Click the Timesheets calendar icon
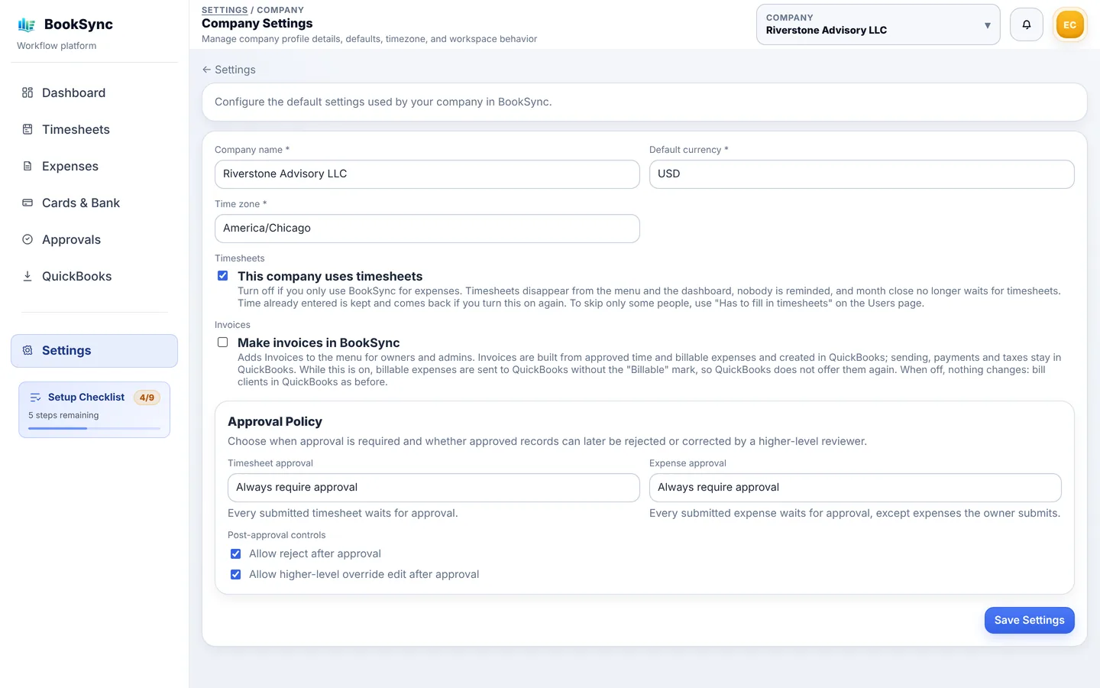The width and height of the screenshot is (1100, 688). pyautogui.click(x=27, y=129)
